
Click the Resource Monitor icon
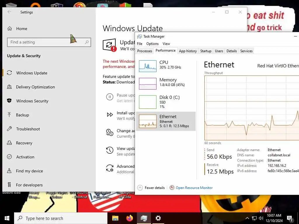click(172, 188)
